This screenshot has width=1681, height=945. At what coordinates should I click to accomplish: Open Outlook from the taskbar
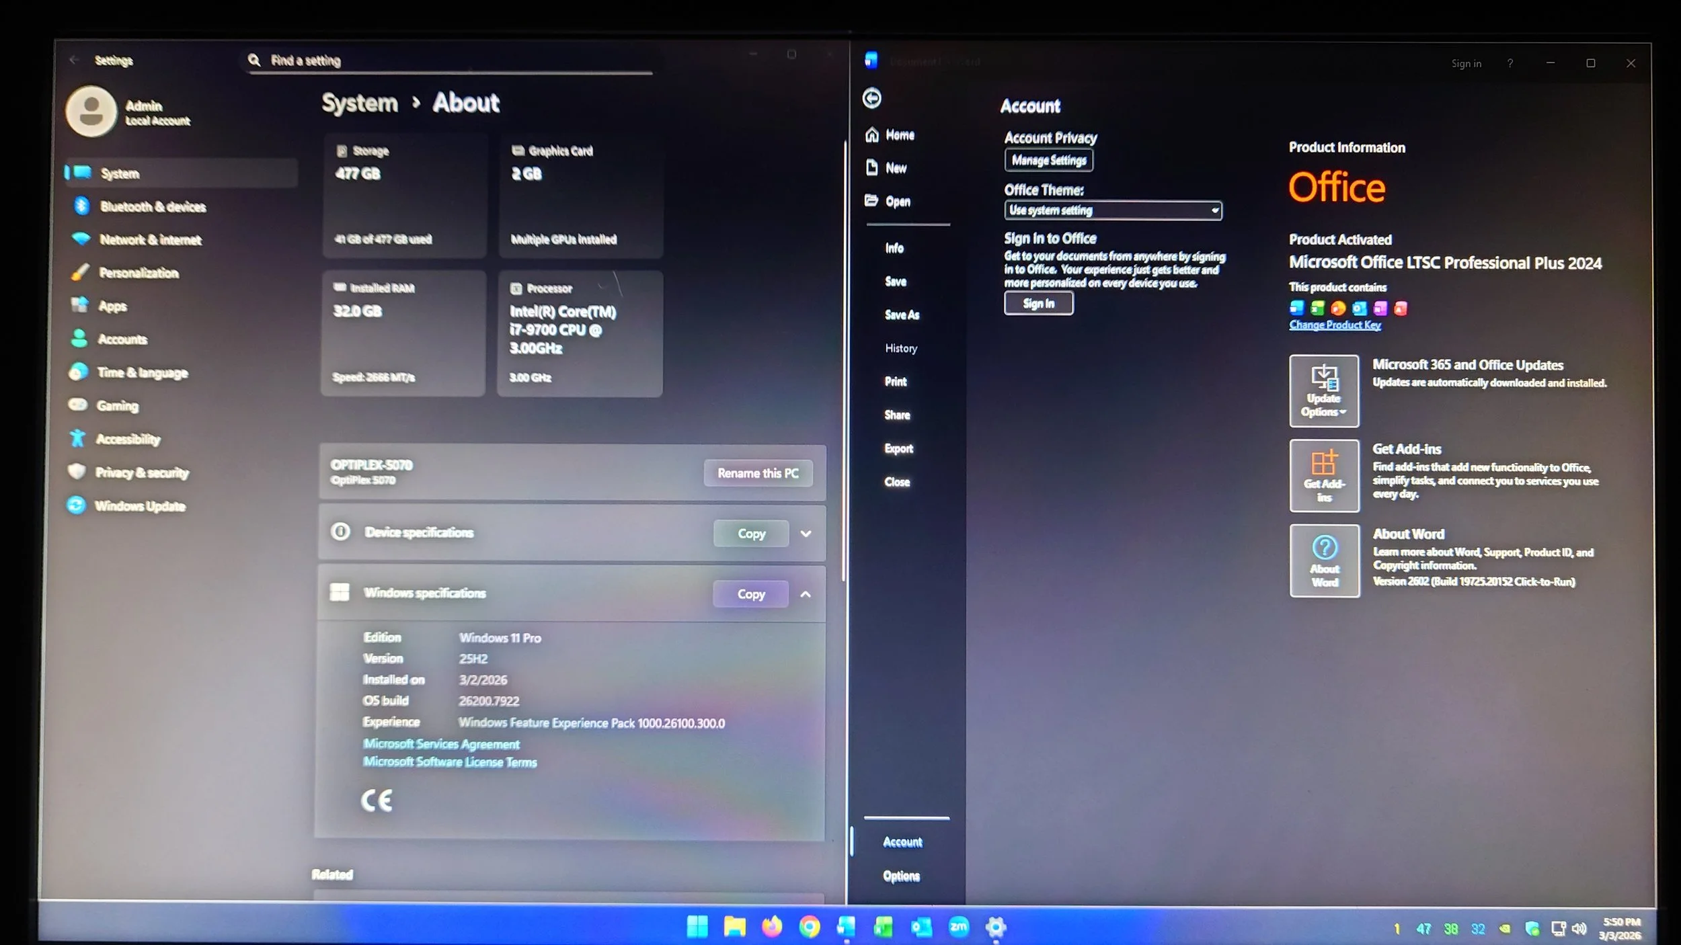(x=921, y=928)
